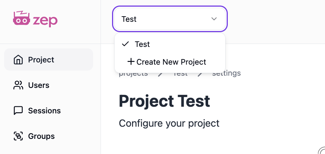The image size is (325, 154).
Task: Click the Zep robot logo icon
Action: click(x=21, y=19)
